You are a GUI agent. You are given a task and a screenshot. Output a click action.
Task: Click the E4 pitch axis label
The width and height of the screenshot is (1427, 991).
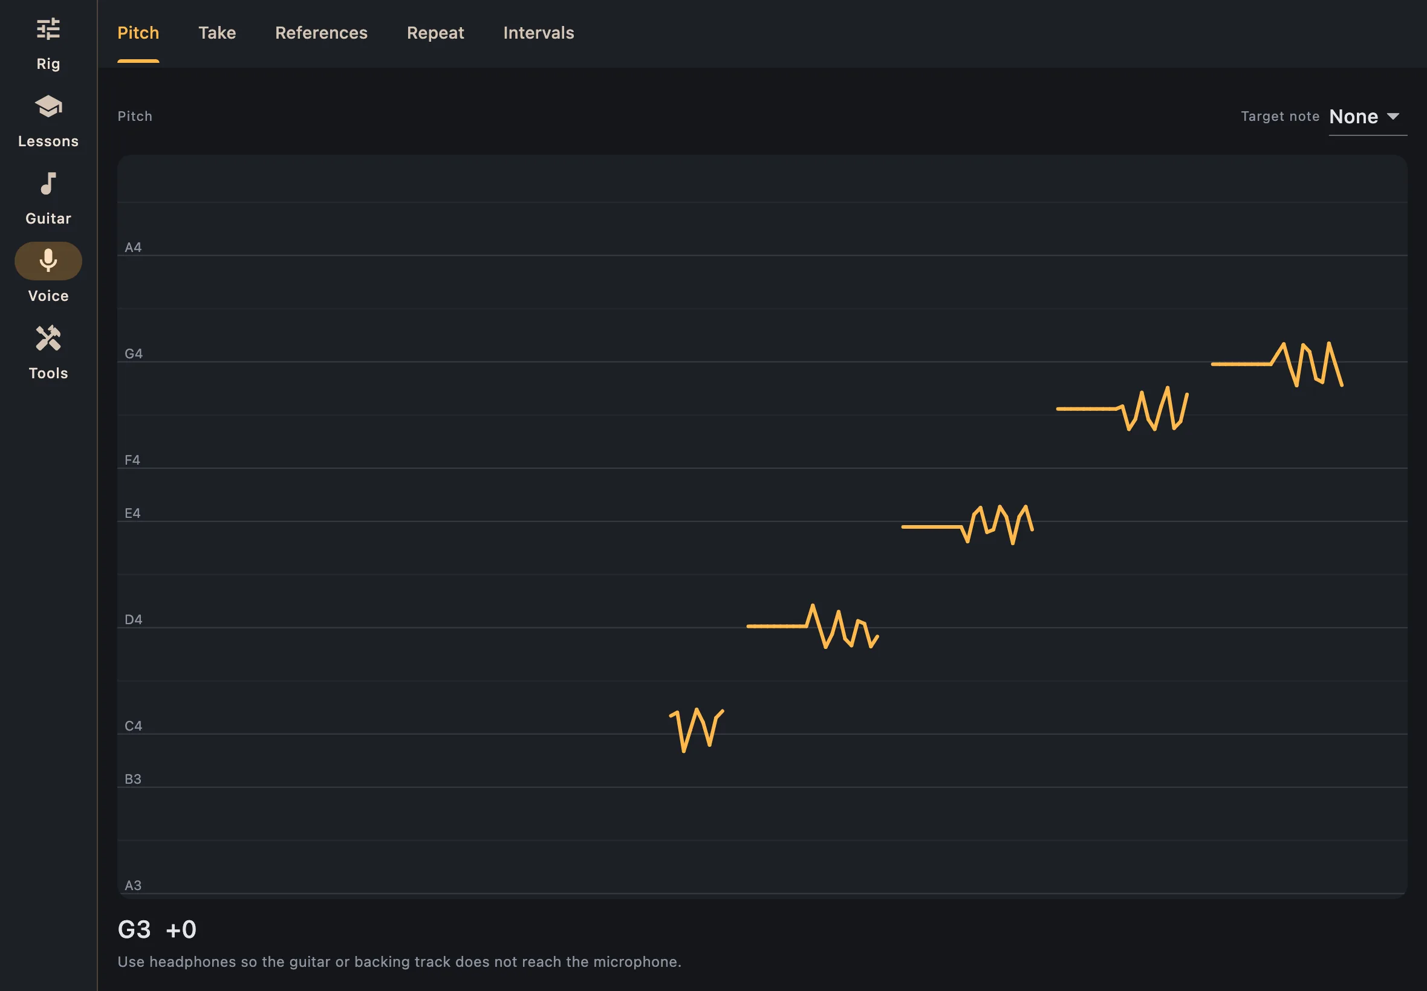(132, 514)
